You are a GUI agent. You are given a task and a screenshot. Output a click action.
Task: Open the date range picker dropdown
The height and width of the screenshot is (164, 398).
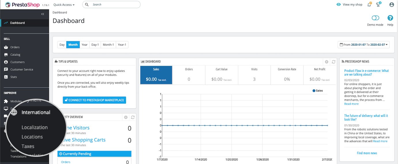(364, 45)
